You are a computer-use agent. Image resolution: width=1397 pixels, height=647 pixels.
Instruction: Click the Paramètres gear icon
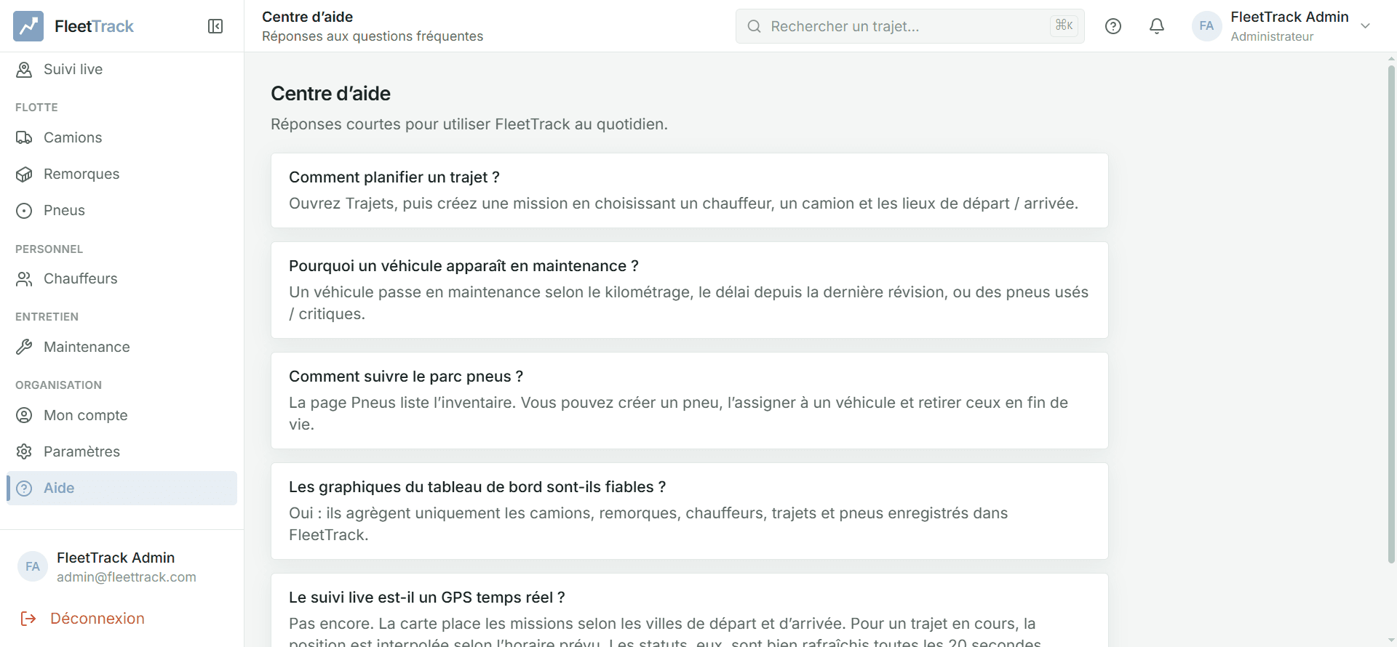[24, 451]
